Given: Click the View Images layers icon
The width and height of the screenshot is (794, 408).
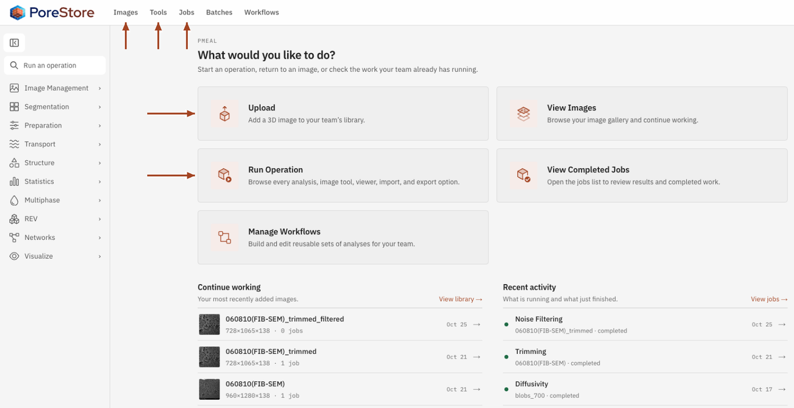Looking at the screenshot, I should [x=523, y=113].
